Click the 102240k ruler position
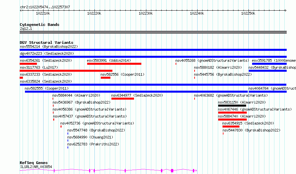Viewport: 296px width, 174px height. 197,13
